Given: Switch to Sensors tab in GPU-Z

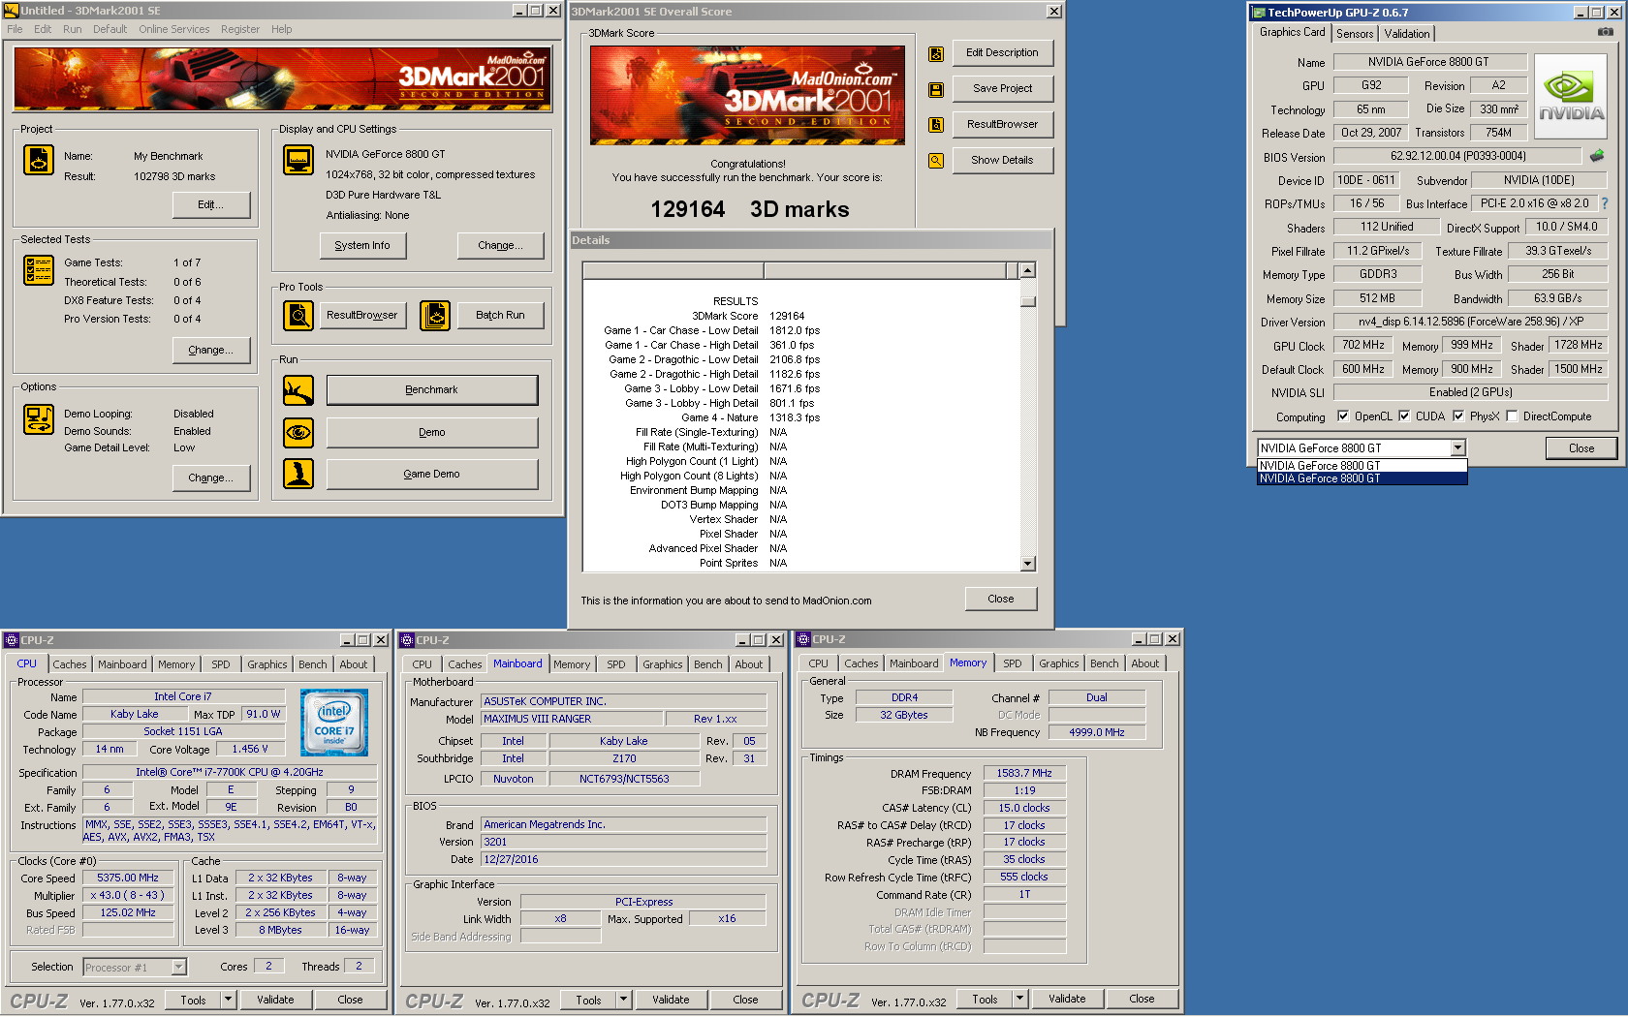Looking at the screenshot, I should point(1355,33).
